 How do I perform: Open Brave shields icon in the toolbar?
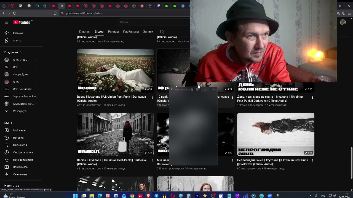coord(344,13)
